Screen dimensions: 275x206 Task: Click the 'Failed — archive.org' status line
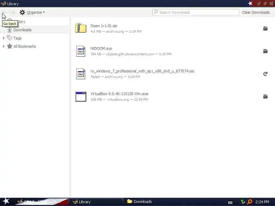tap(115, 77)
